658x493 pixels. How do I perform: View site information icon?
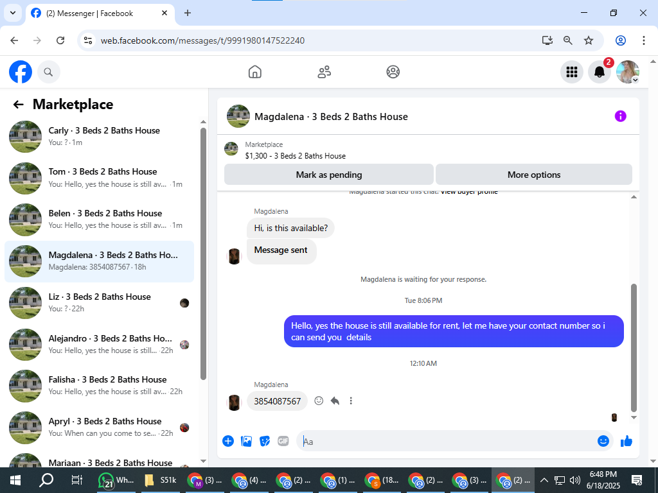pyautogui.click(x=87, y=40)
